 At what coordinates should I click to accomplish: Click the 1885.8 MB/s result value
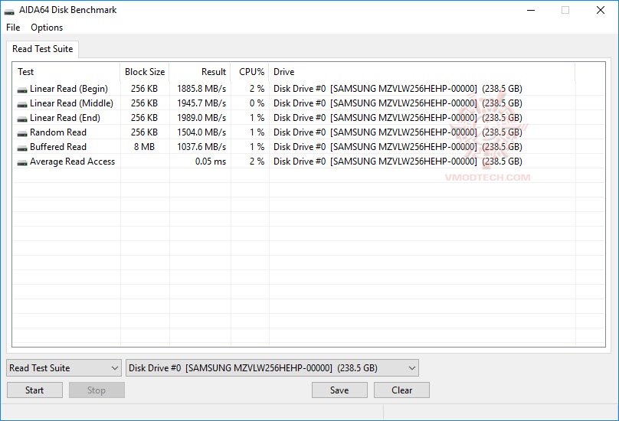[201, 89]
